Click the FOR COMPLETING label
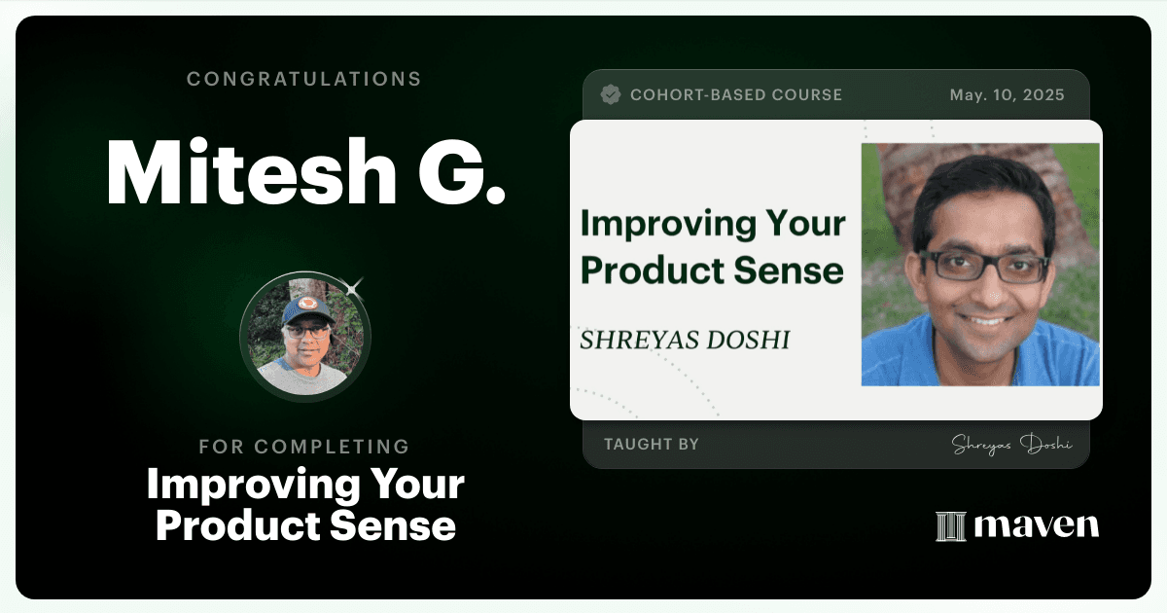Viewport: 1167px width, 613px height. 304,448
